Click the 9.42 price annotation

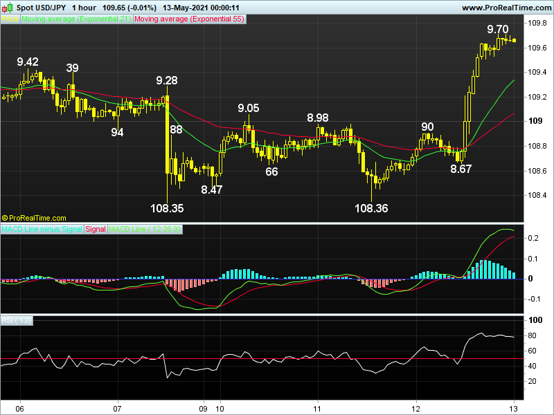coord(28,62)
